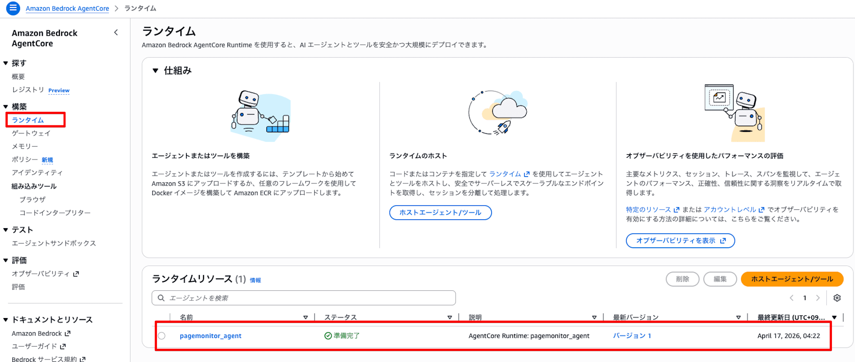Image resolution: width=855 pixels, height=362 pixels.
Task: Sort table by 説明 column
Action: click(594, 317)
